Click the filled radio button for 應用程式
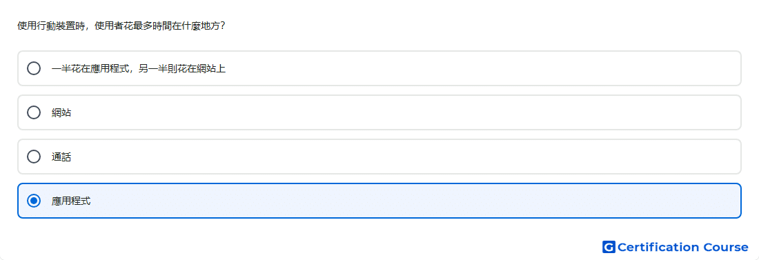 coord(34,201)
